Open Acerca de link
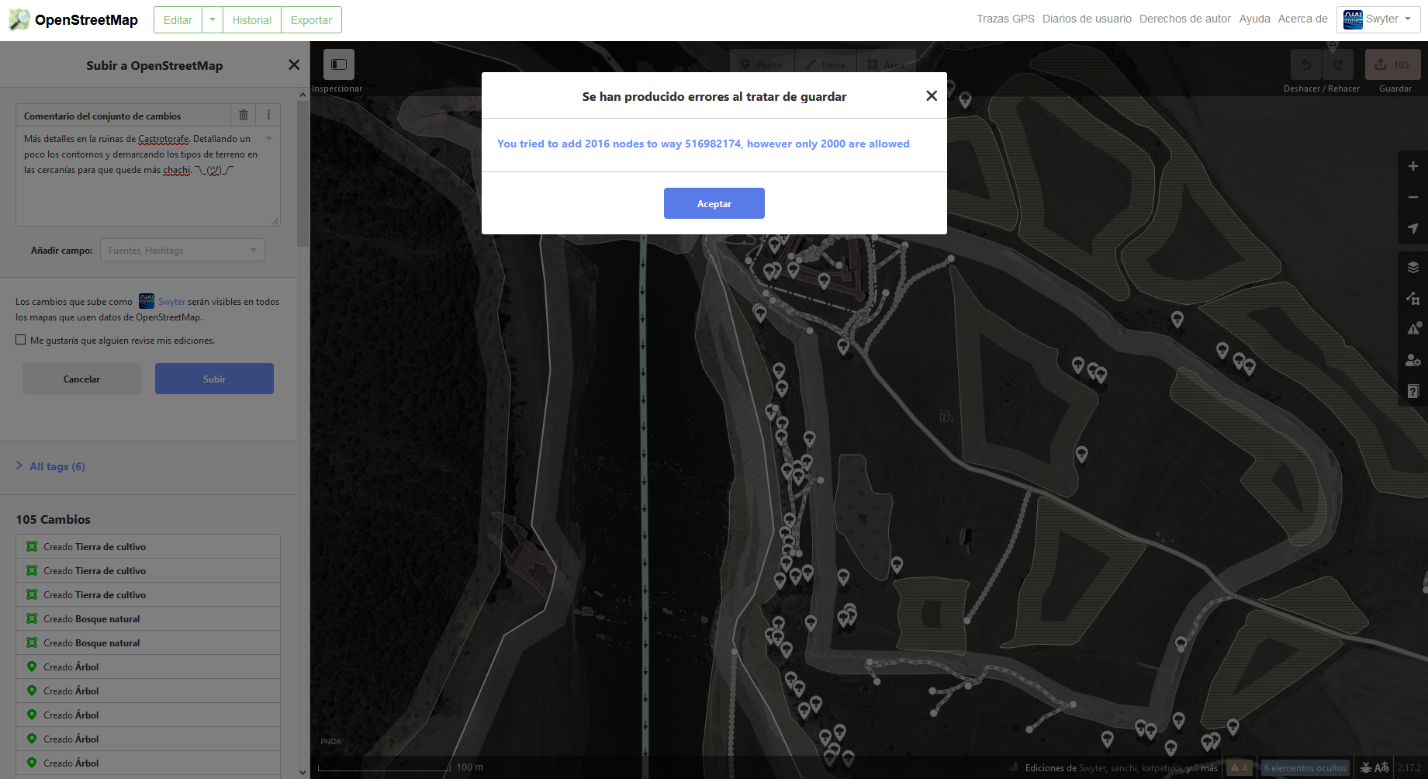This screenshot has height=779, width=1428. click(x=1302, y=19)
